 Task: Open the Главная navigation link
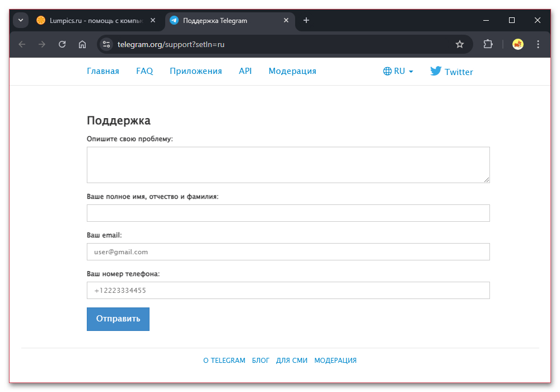[x=103, y=71]
